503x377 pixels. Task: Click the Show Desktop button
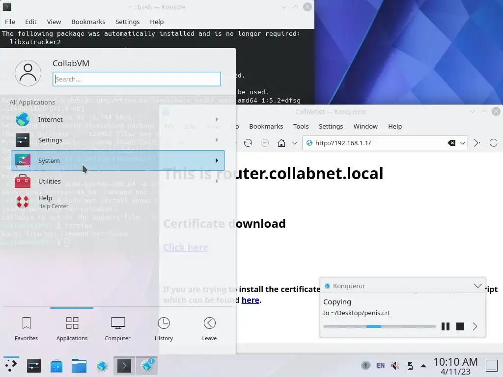491,365
